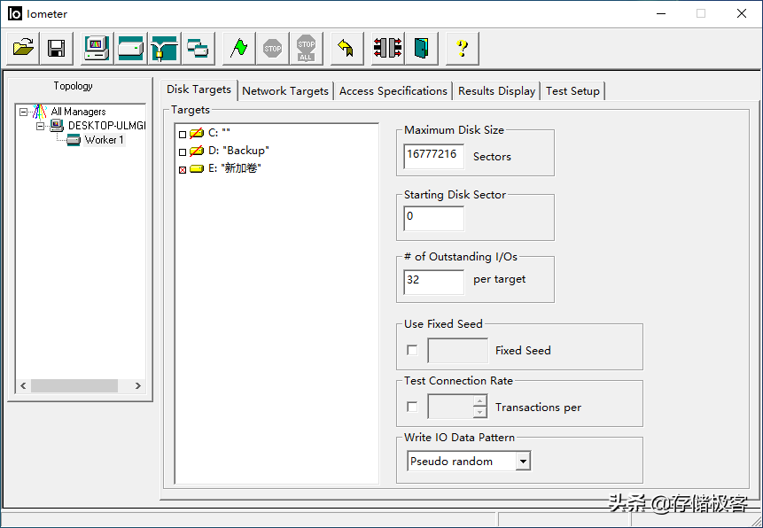Screen dimensions: 763x528
Task: Click the All Managers tree icon
Action: click(39, 112)
